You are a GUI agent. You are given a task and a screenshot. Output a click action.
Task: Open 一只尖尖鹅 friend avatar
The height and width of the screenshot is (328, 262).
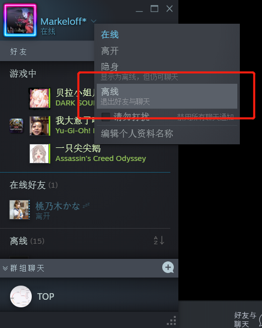click(39, 153)
